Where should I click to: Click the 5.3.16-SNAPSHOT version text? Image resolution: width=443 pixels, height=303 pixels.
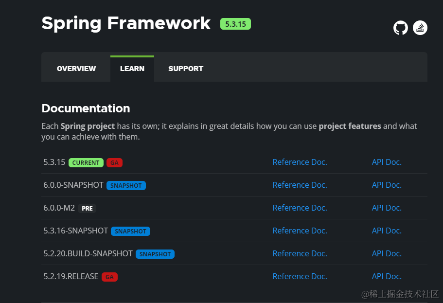76,231
